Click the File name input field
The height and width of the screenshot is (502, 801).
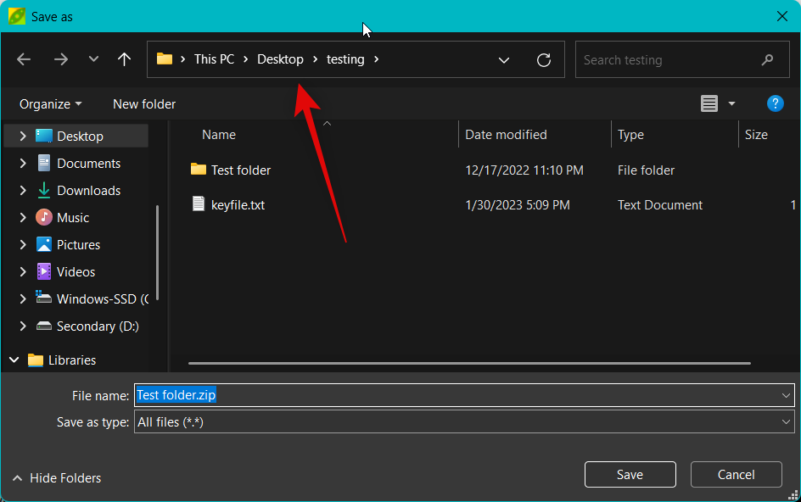click(458, 395)
